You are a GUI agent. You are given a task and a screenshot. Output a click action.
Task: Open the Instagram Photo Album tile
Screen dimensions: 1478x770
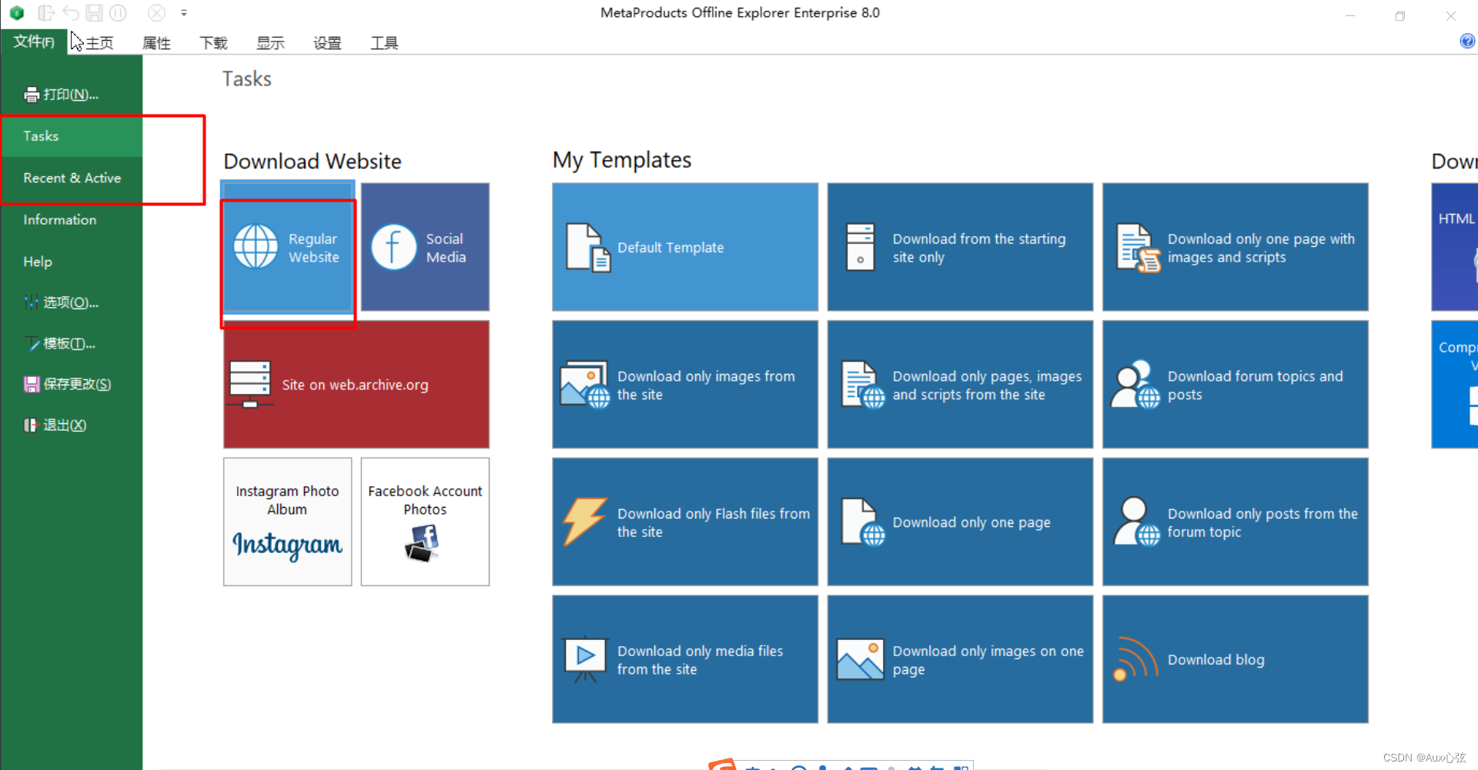point(287,522)
